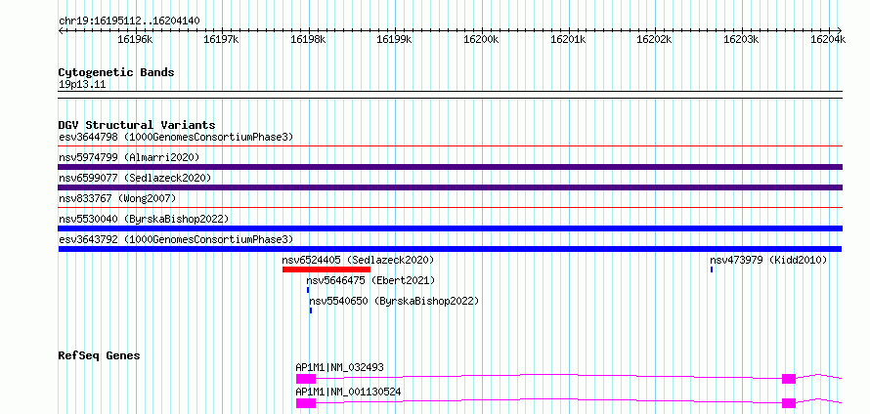
Task: Click the RefSeq Genes track heading
Action: (x=99, y=355)
